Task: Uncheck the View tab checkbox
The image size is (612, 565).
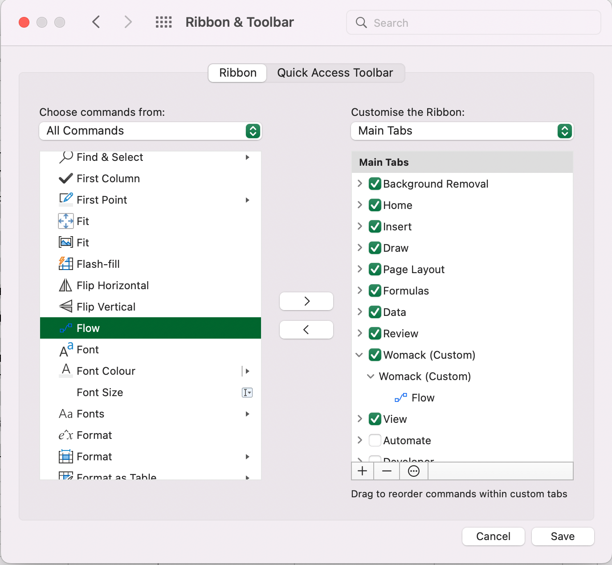Action: pos(375,419)
